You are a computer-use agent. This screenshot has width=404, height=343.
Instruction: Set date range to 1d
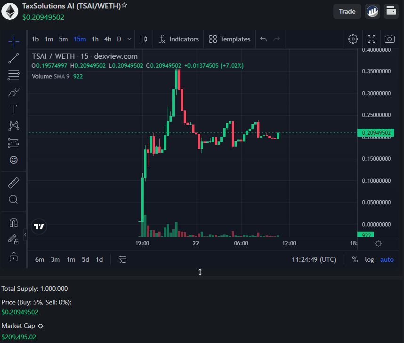pyautogui.click(x=99, y=259)
